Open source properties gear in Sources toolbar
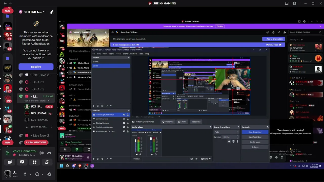The width and height of the screenshot is (324, 182). click(x=102, y=159)
